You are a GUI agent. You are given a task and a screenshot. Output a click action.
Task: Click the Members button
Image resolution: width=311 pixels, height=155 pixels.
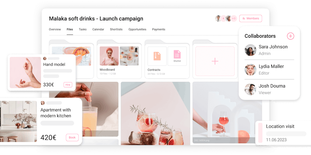251,18
